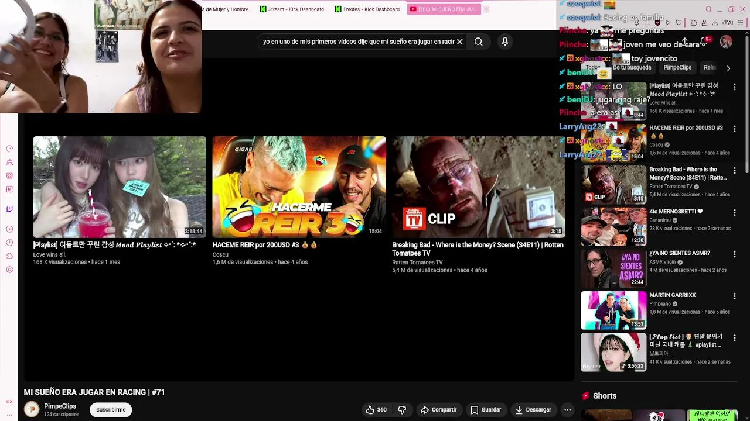Save the video with the Guardar button
This screenshot has height=421, width=750.
click(486, 410)
